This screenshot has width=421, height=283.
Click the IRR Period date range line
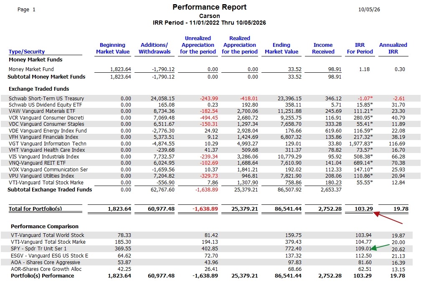[x=209, y=23]
